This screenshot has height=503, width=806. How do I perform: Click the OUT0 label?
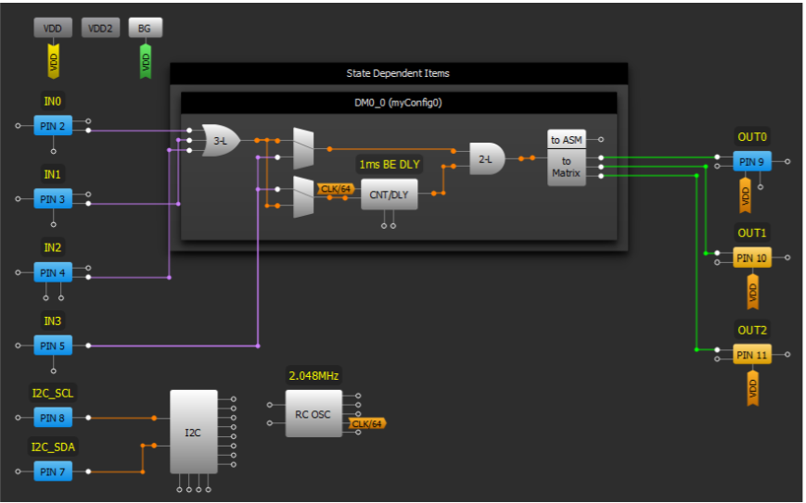tap(751, 137)
